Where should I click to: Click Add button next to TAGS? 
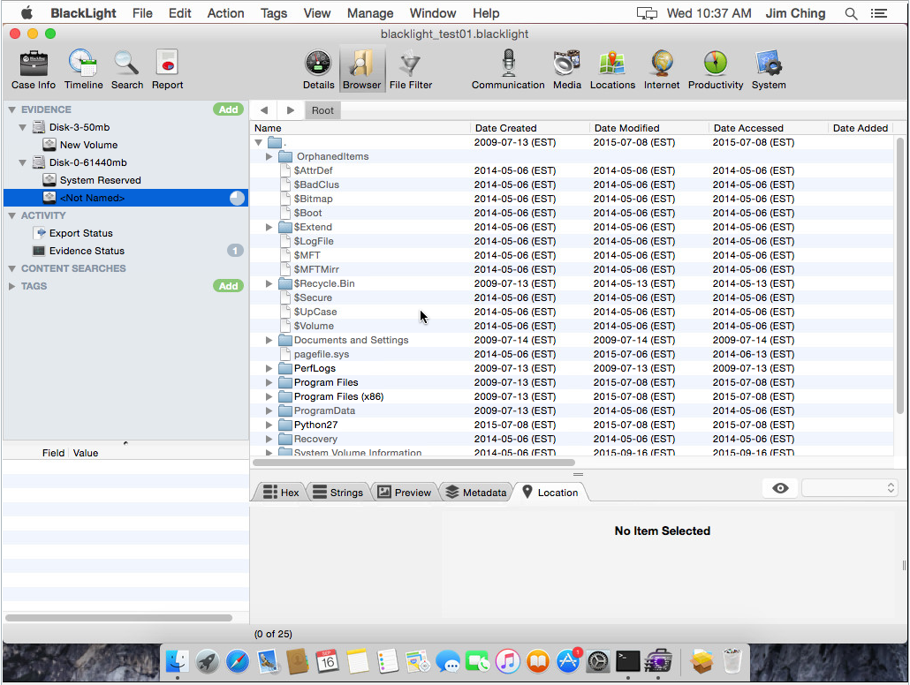point(228,286)
